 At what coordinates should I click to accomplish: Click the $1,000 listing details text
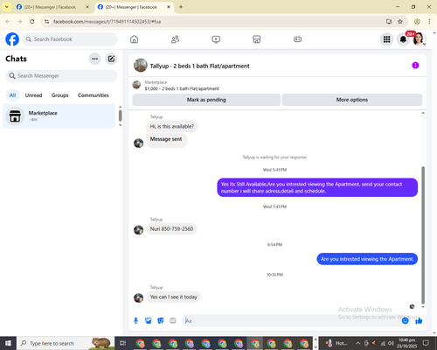point(182,88)
